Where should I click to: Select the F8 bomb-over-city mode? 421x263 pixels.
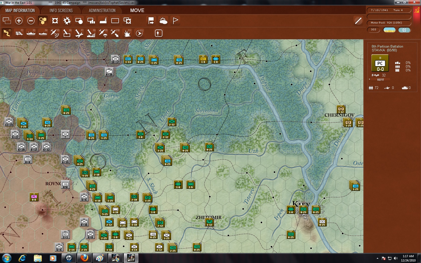point(91,33)
